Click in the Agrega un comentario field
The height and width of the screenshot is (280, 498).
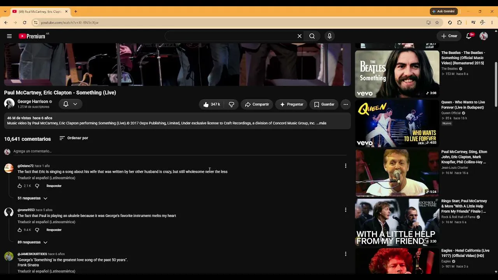point(179,151)
